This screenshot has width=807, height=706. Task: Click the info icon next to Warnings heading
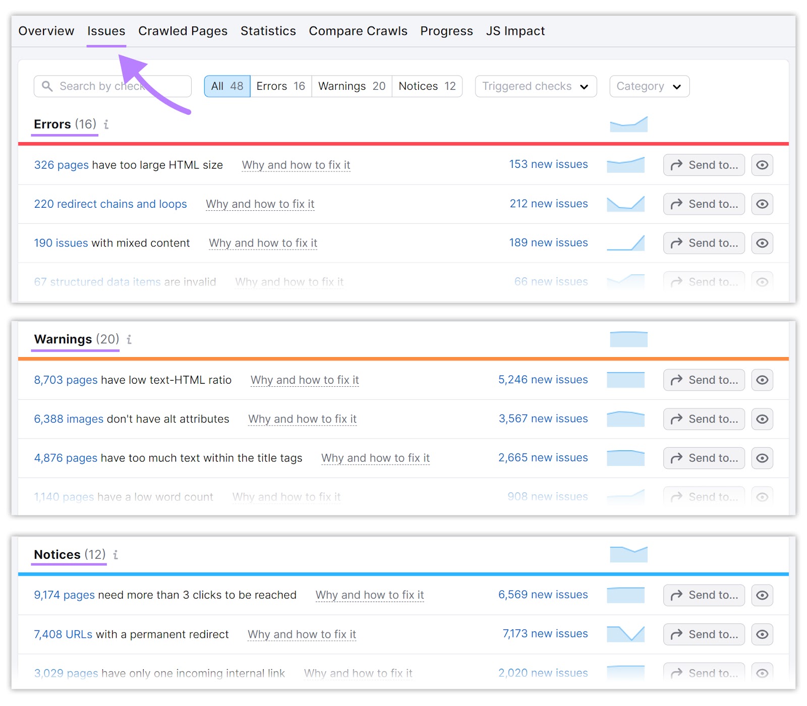(129, 340)
